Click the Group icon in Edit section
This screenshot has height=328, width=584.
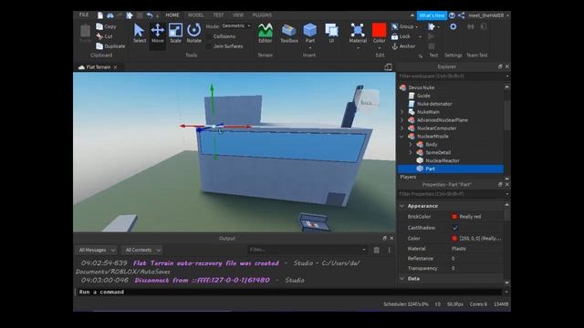tap(395, 26)
